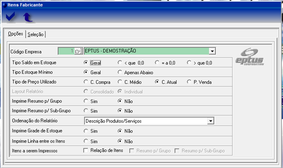283x168 pixels.
Task: Click the Eptus Corporation logo
Action: pyautogui.click(x=249, y=57)
